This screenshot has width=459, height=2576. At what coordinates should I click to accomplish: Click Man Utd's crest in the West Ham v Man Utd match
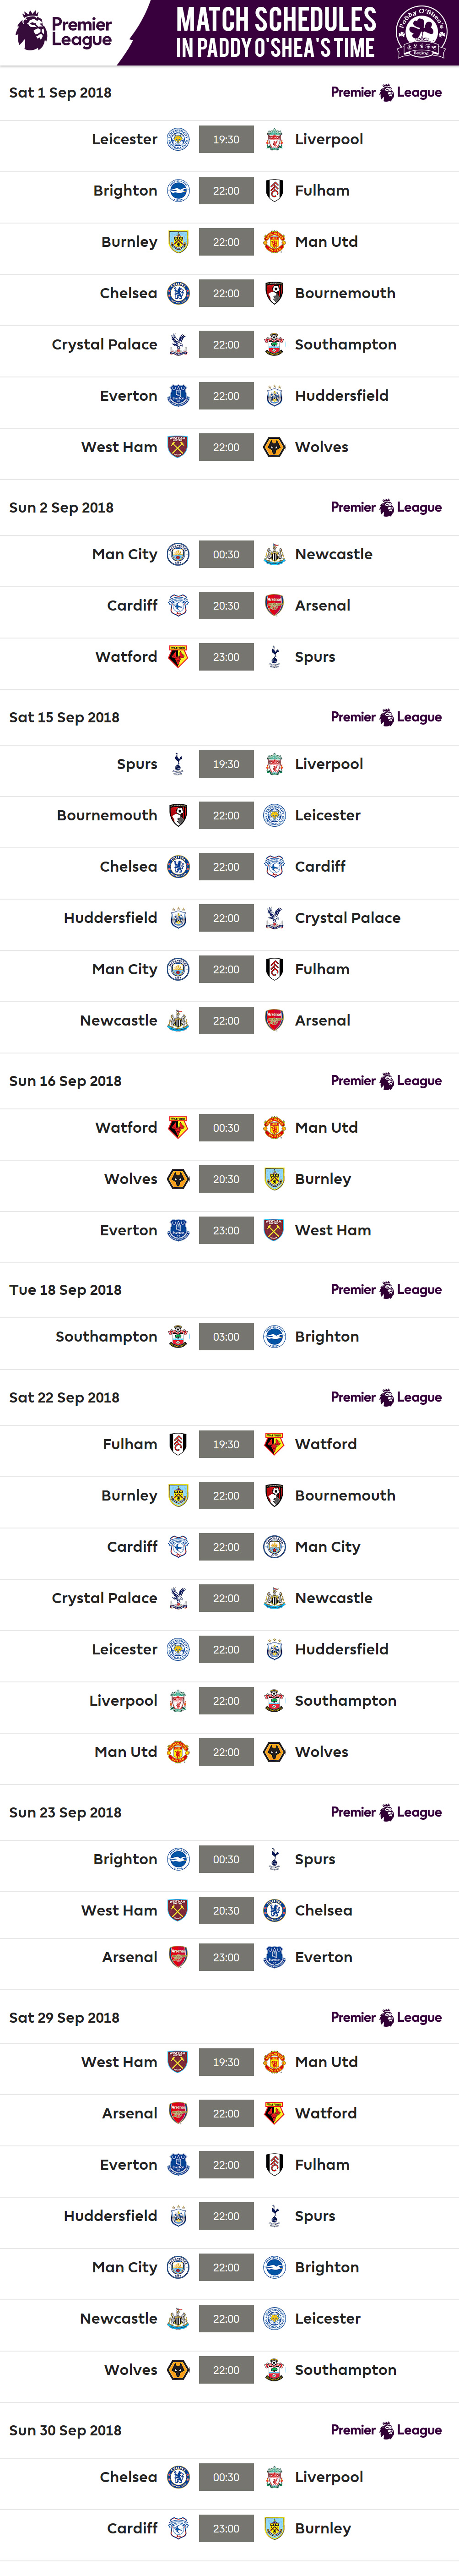[x=274, y=2062]
